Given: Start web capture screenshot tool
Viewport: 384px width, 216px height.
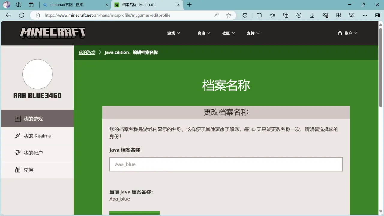Looking at the screenshot, I should point(352,15).
